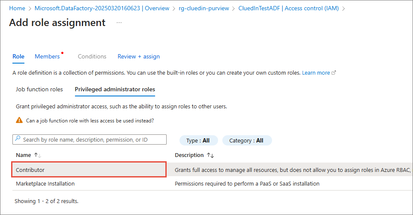This screenshot has width=413, height=215.
Task: Open the Learn more link
Action: 316,73
